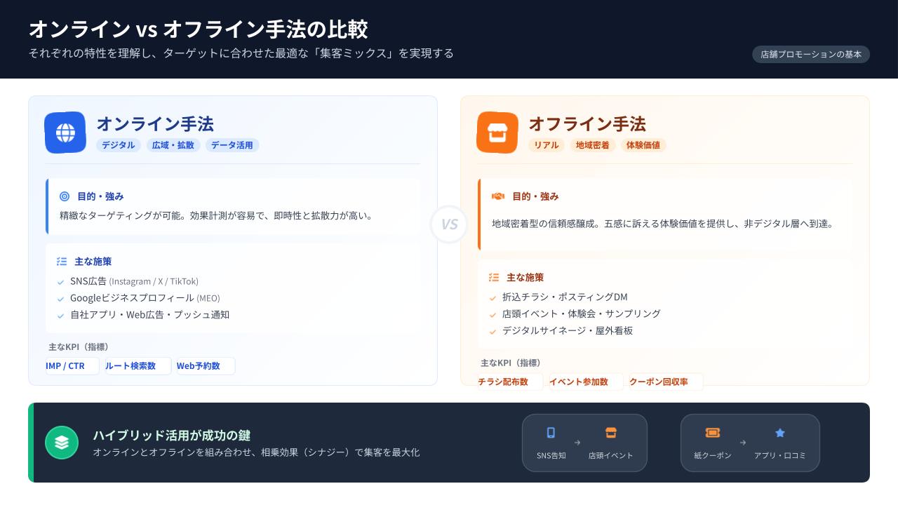Click the 店舗プロモーションの基本 badge
Screen dimensions: 898x505
pos(810,55)
